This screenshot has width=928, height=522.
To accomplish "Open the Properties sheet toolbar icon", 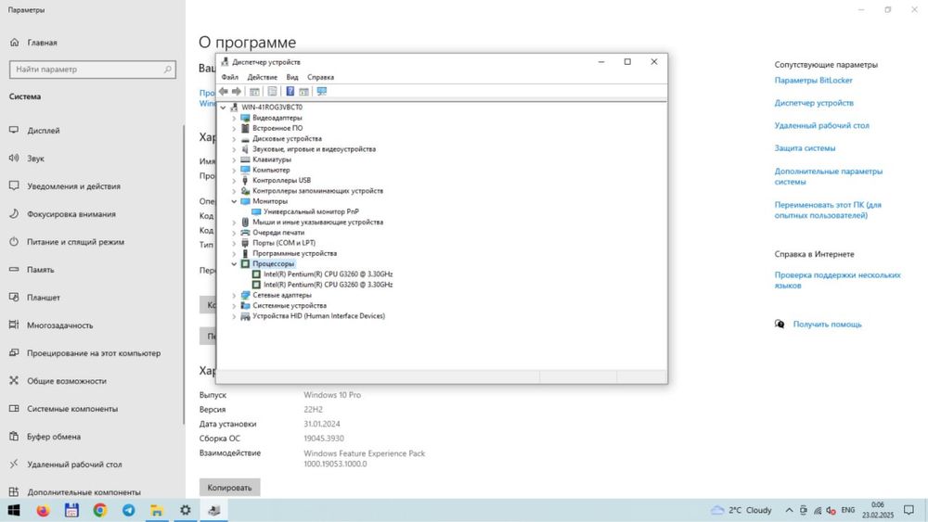I will [272, 91].
